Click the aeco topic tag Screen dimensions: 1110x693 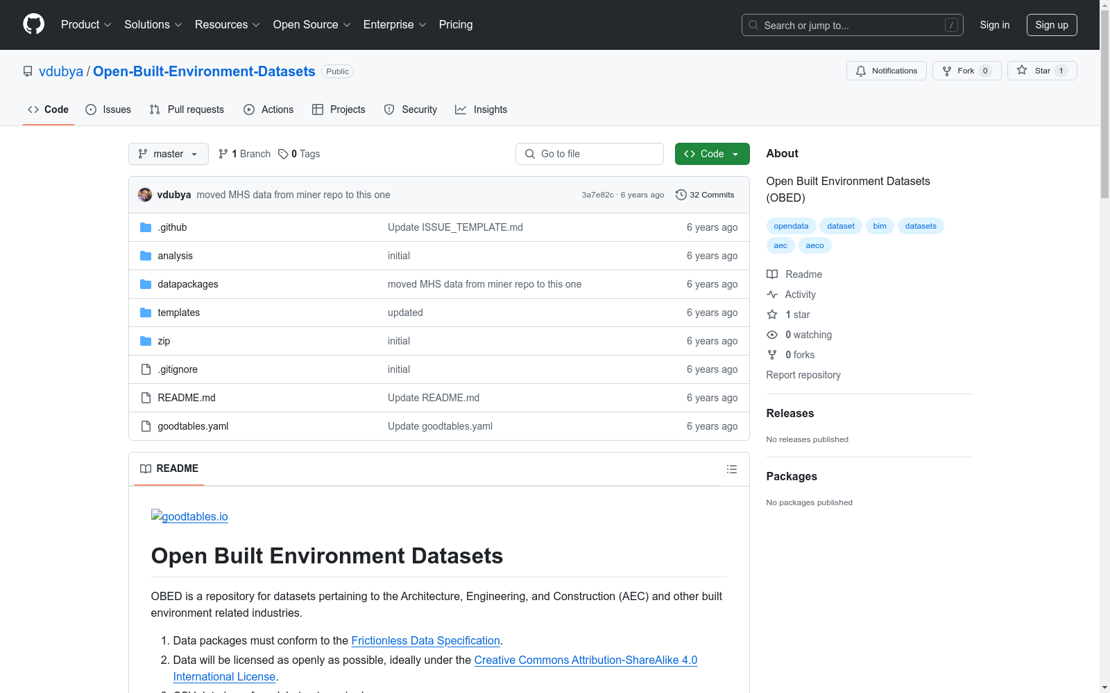(815, 245)
